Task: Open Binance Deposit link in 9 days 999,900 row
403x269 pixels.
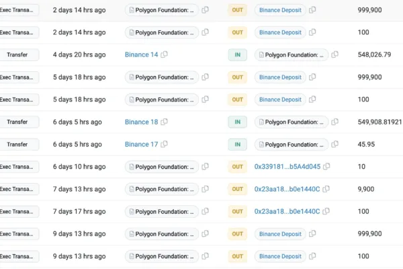Action: tap(280, 234)
